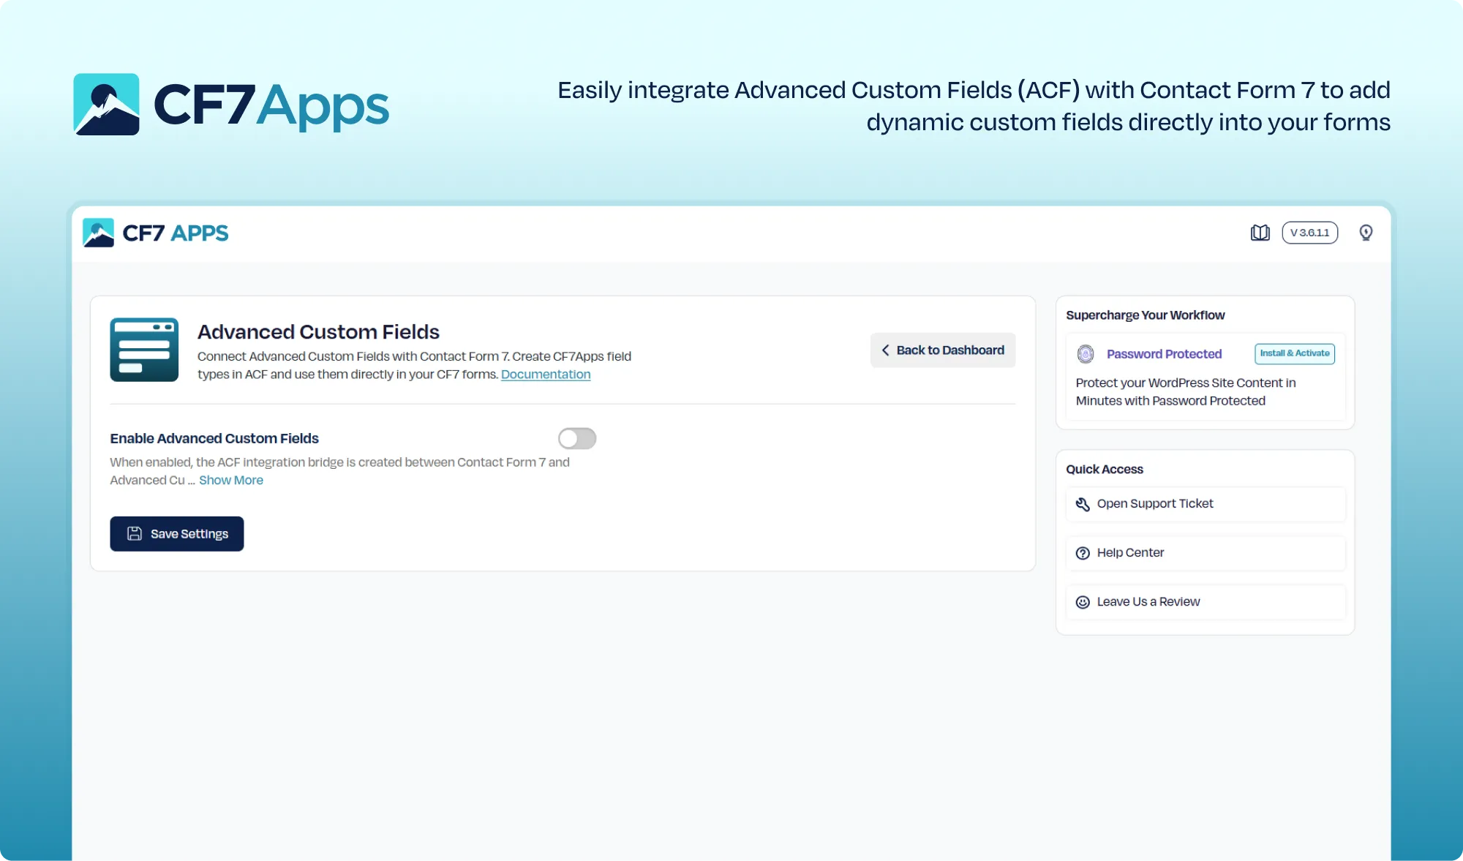Viewport: 1463px width, 861px height.
Task: Open the documentation book icon in header
Action: tap(1260, 233)
